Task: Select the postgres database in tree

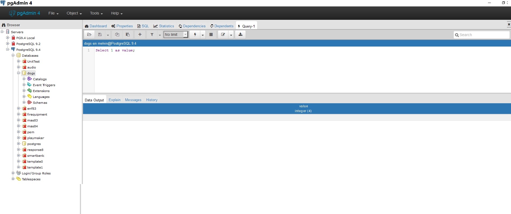Action: pyautogui.click(x=34, y=144)
